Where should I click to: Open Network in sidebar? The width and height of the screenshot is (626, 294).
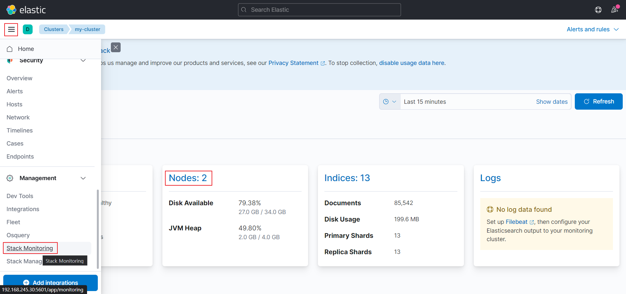tap(18, 117)
